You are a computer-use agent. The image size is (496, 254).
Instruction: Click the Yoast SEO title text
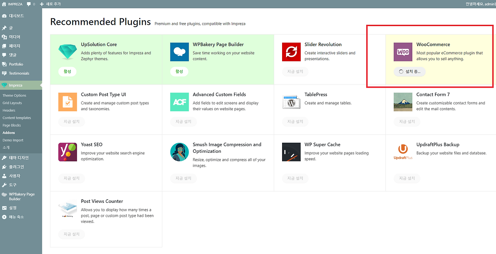pos(92,145)
